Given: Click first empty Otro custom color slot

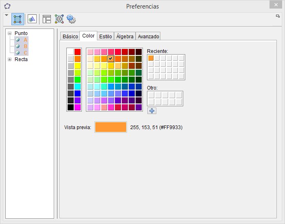Looking at the screenshot, I should pyautogui.click(x=151, y=95).
